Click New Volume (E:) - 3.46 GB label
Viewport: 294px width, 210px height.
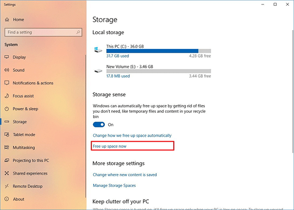130,66
